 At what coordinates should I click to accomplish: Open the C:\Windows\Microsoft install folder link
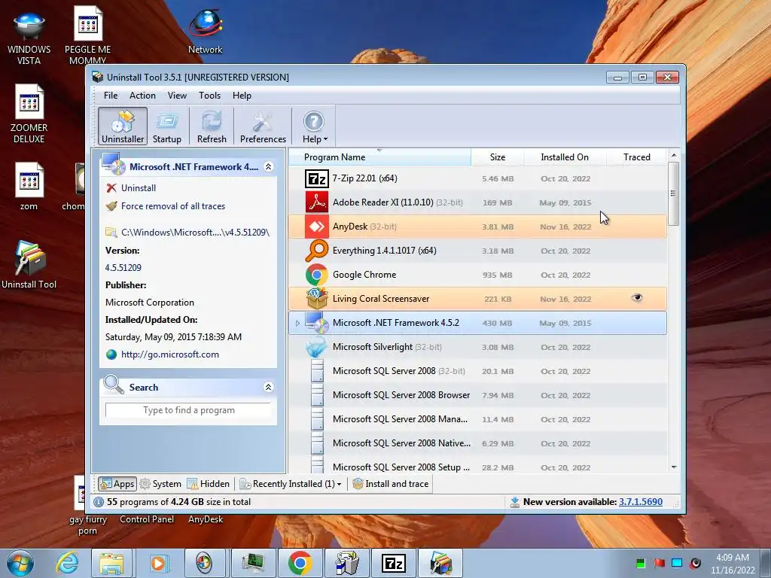195,232
